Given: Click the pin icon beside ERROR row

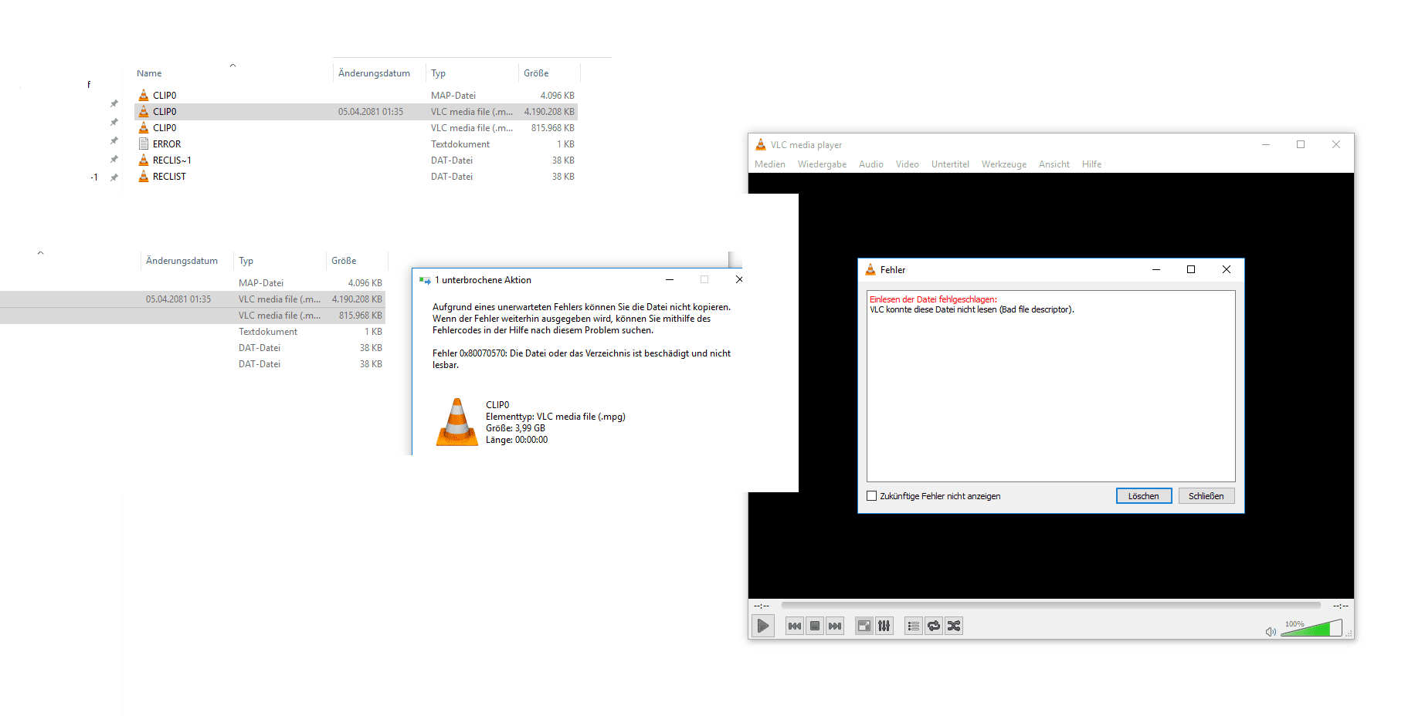Looking at the screenshot, I should click(x=114, y=140).
